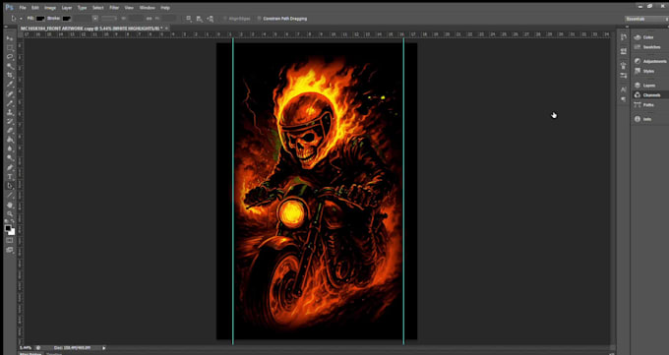Viewport: 669px width, 355px height.
Task: Toggle Quick Mask mode icon
Action: click(10, 241)
